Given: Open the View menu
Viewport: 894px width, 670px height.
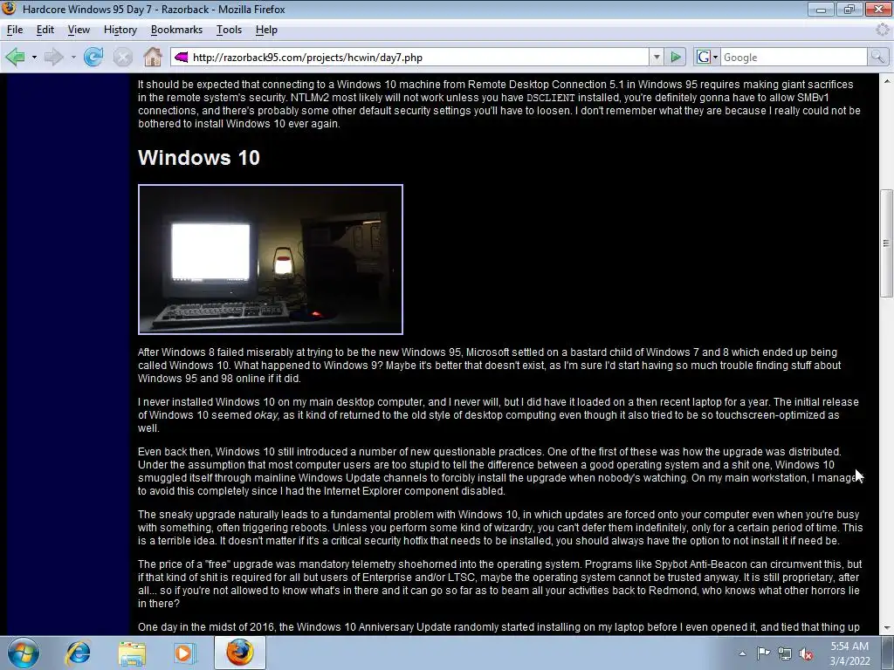Looking at the screenshot, I should (79, 30).
